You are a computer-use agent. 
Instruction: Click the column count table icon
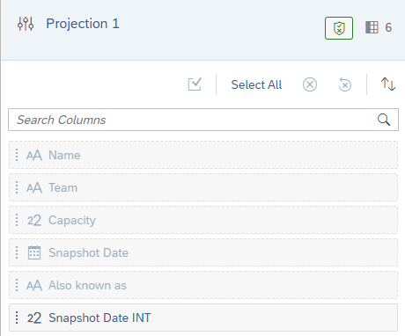(x=372, y=27)
